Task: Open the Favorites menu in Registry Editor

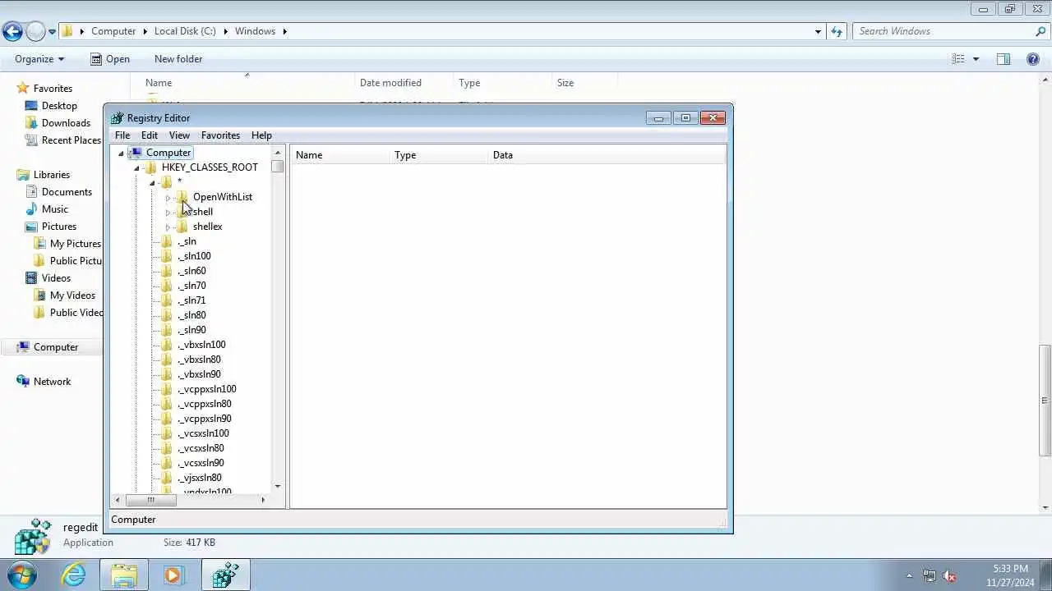Action: 221,135
